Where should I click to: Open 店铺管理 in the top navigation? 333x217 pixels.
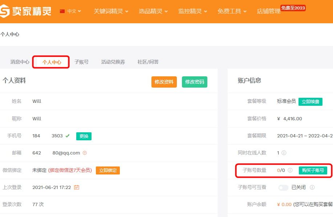pyautogui.click(x=269, y=11)
